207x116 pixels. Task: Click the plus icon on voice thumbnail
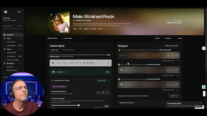click(x=66, y=29)
